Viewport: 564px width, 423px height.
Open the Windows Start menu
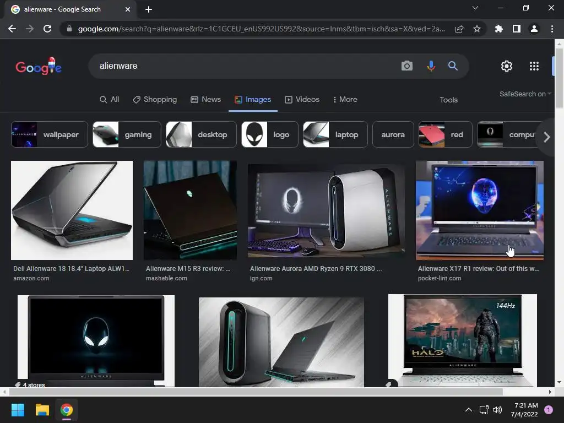pos(18,410)
